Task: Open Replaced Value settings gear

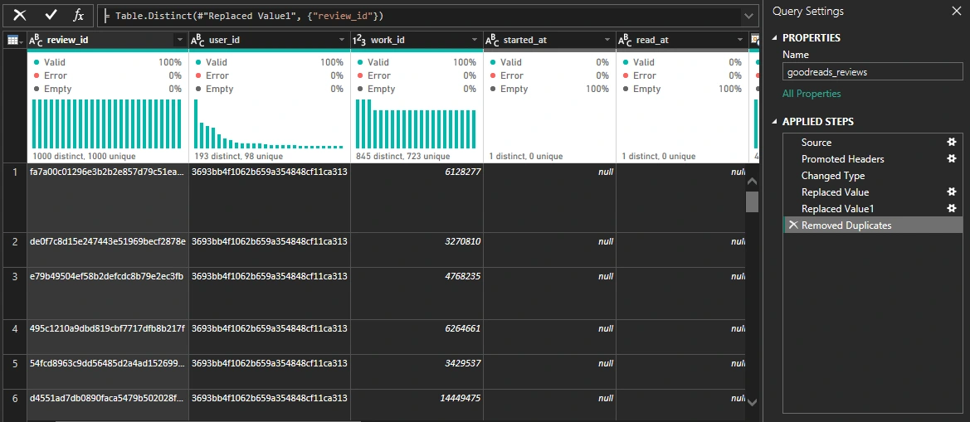Action: coord(952,192)
